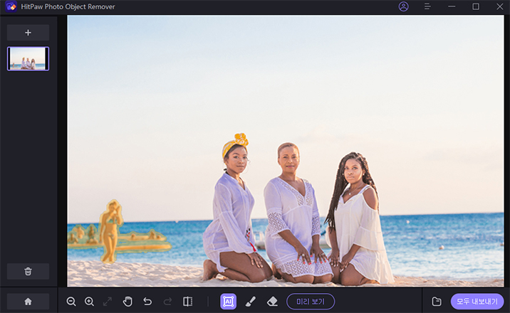Click the 모두 내보내기 export all button
The height and width of the screenshot is (313, 510).
point(477,302)
